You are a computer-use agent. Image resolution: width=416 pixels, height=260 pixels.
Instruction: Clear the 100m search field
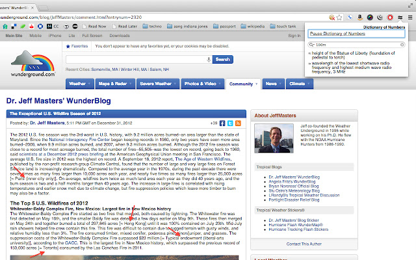402,45
